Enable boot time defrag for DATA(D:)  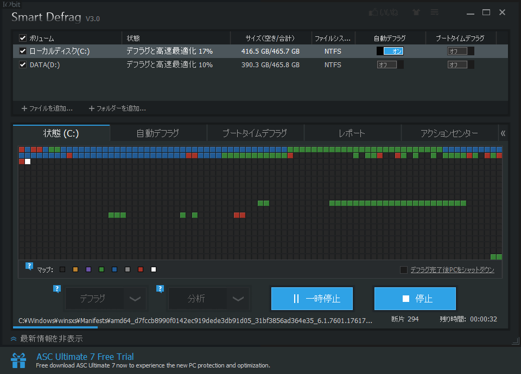[461, 65]
